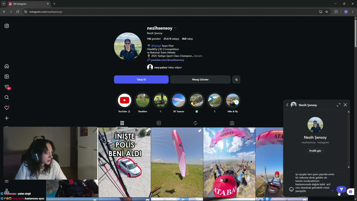Open the large profile picture

[x=128, y=46]
